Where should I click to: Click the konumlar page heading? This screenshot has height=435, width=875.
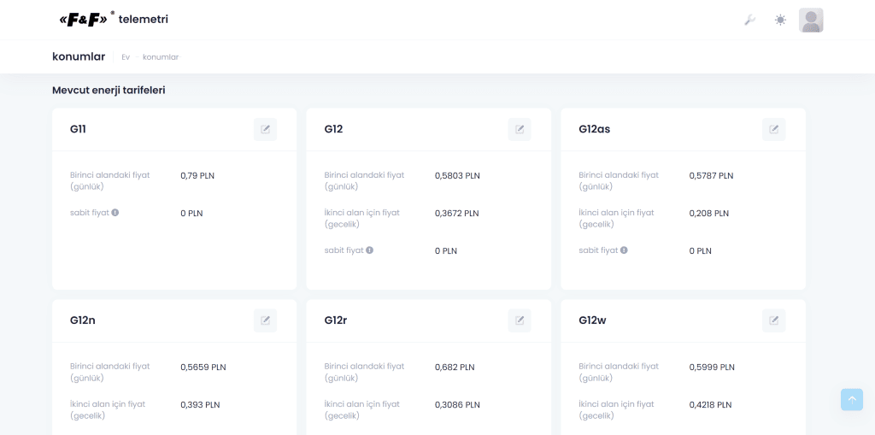79,56
